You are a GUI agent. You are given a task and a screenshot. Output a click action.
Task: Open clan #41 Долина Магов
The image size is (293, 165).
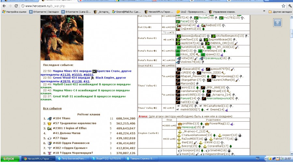(x=66, y=133)
